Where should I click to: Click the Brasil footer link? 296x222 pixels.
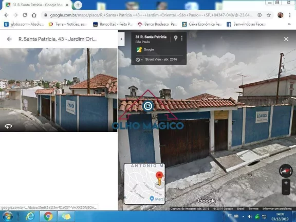coord(240,209)
